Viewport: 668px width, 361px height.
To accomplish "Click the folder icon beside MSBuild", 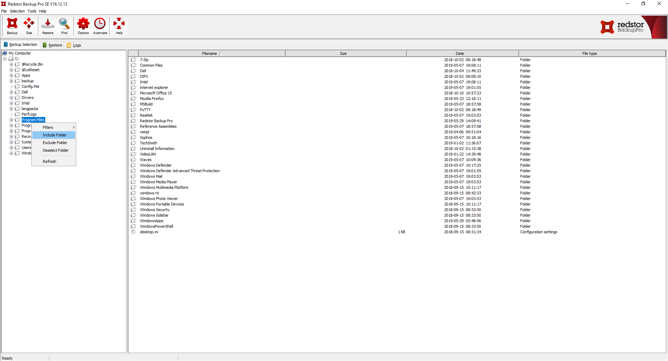I will pyautogui.click(x=133, y=104).
